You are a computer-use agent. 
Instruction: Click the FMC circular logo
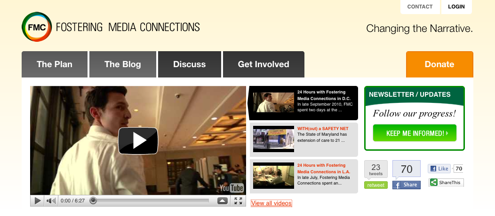click(37, 27)
